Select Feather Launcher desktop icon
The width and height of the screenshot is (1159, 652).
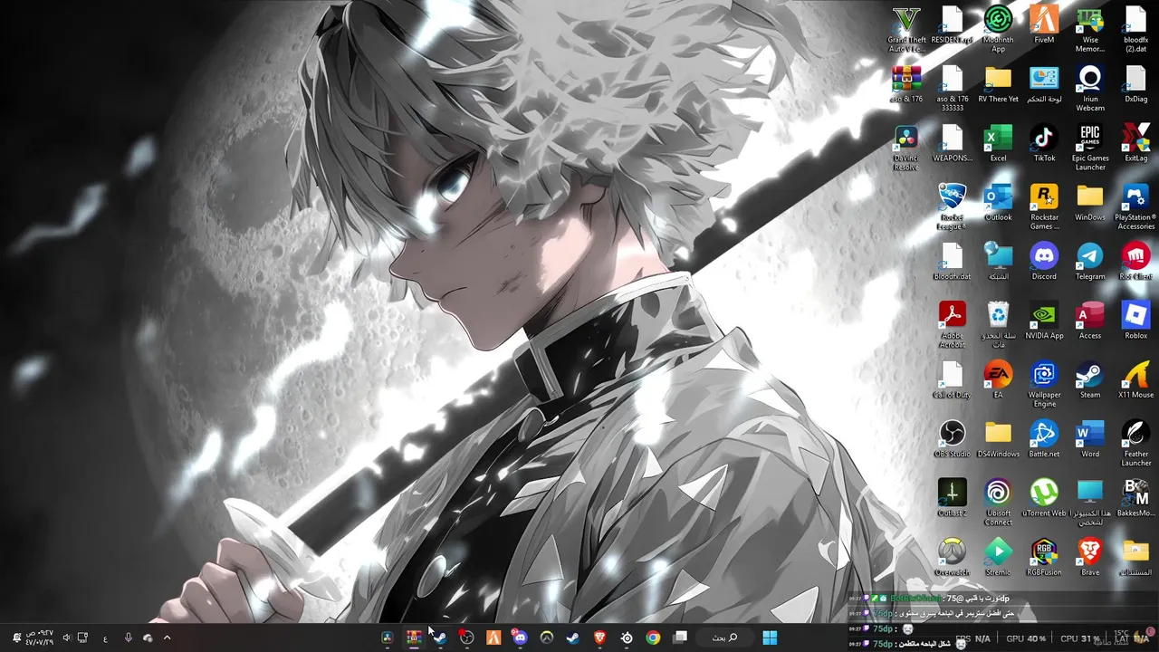tap(1135, 445)
